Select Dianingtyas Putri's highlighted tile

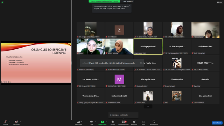point(148,47)
